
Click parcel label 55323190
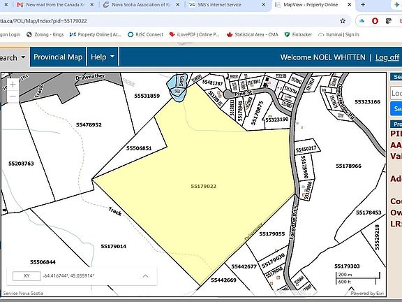[277, 120]
